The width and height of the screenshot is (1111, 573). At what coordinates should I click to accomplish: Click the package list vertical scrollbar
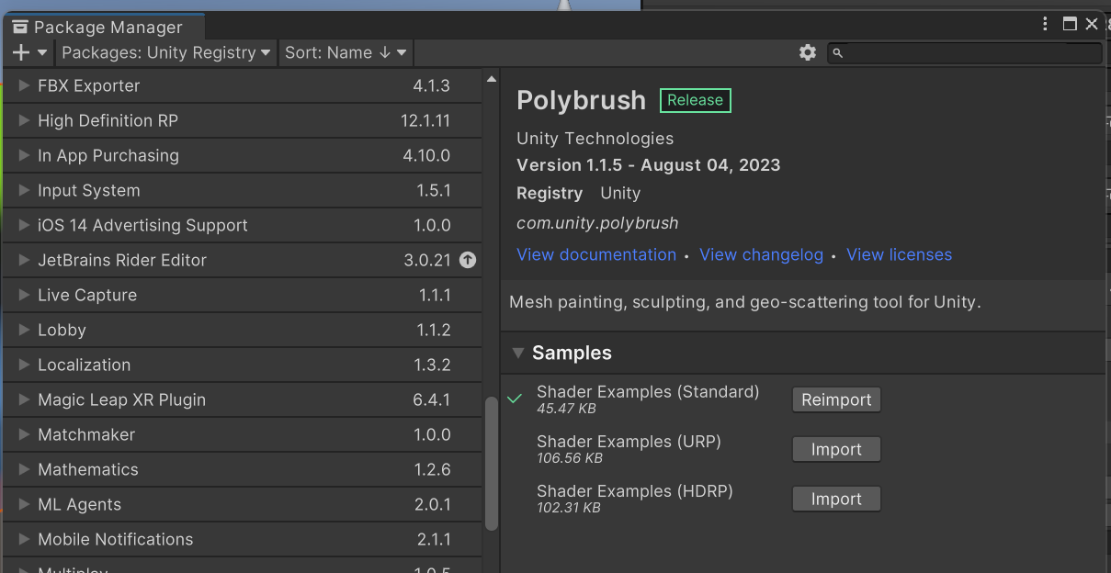point(491,464)
